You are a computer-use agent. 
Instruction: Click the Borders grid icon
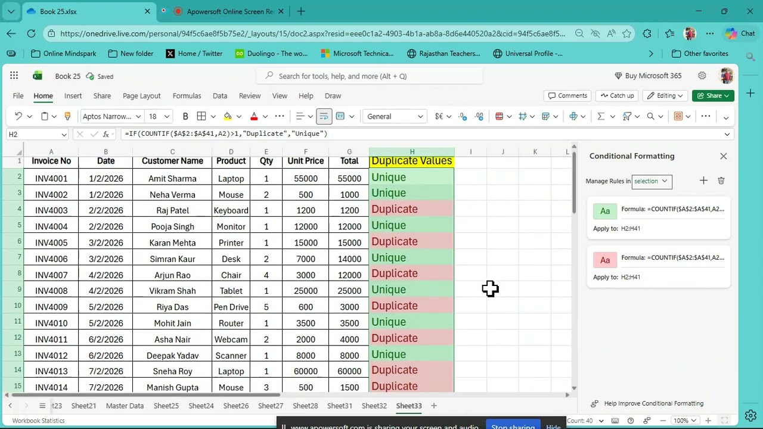tap(201, 116)
